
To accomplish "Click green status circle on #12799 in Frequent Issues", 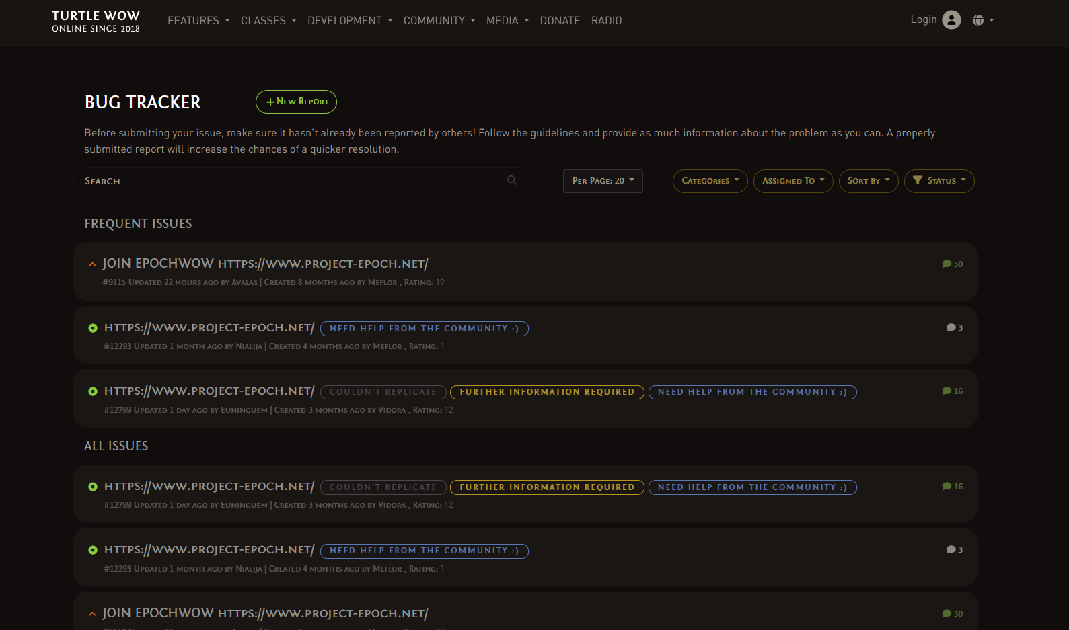I will click(93, 391).
